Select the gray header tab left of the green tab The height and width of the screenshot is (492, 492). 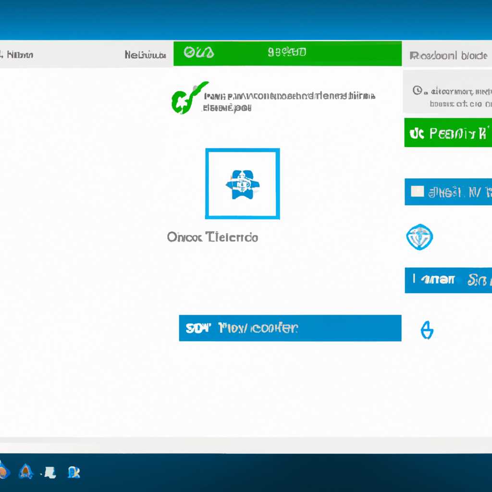[x=145, y=55]
